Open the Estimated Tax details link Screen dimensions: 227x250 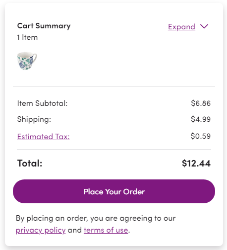click(x=43, y=137)
